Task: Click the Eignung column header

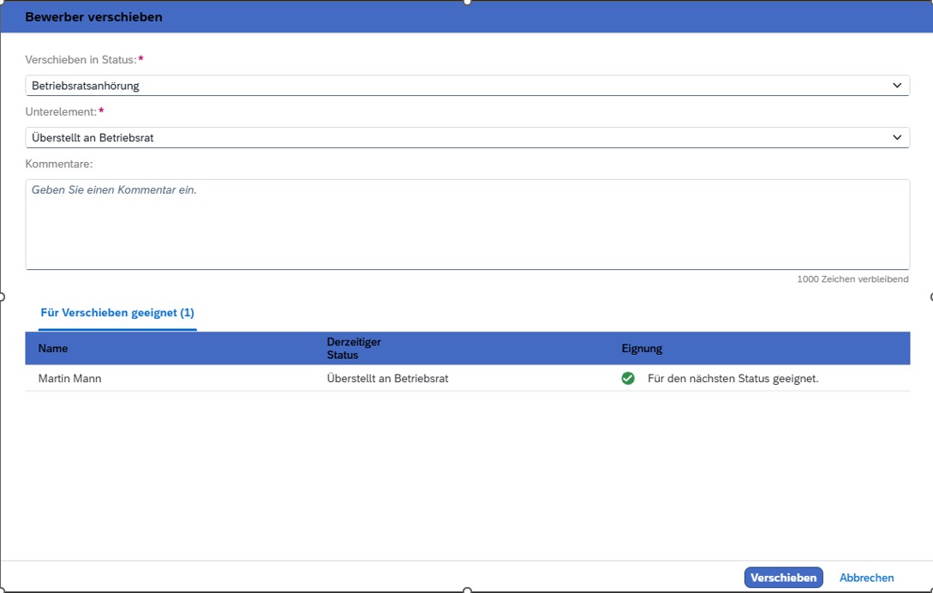Action: (642, 349)
